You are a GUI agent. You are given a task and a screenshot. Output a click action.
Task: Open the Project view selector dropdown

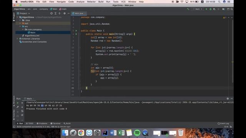click(x=23, y=13)
